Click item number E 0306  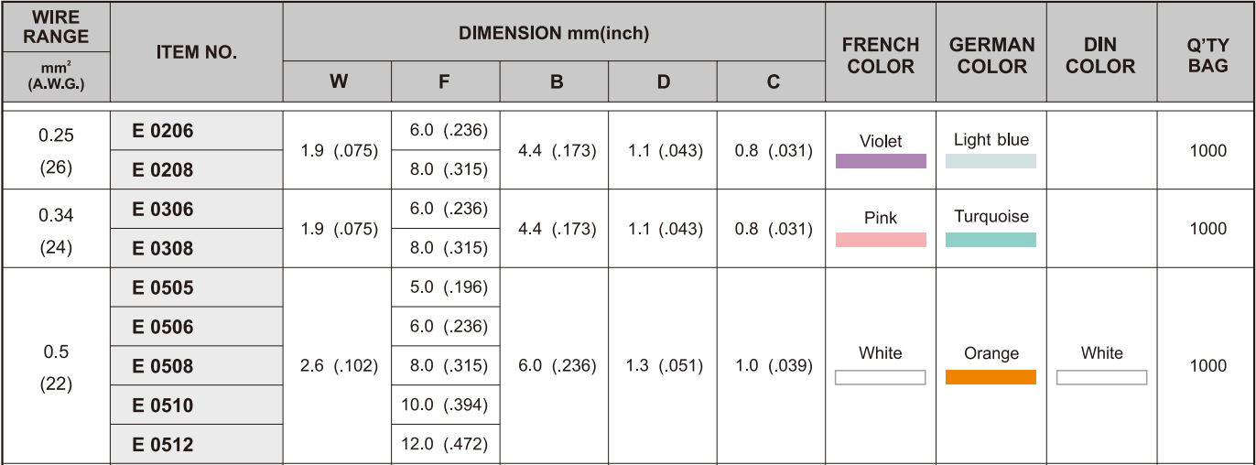point(163,210)
